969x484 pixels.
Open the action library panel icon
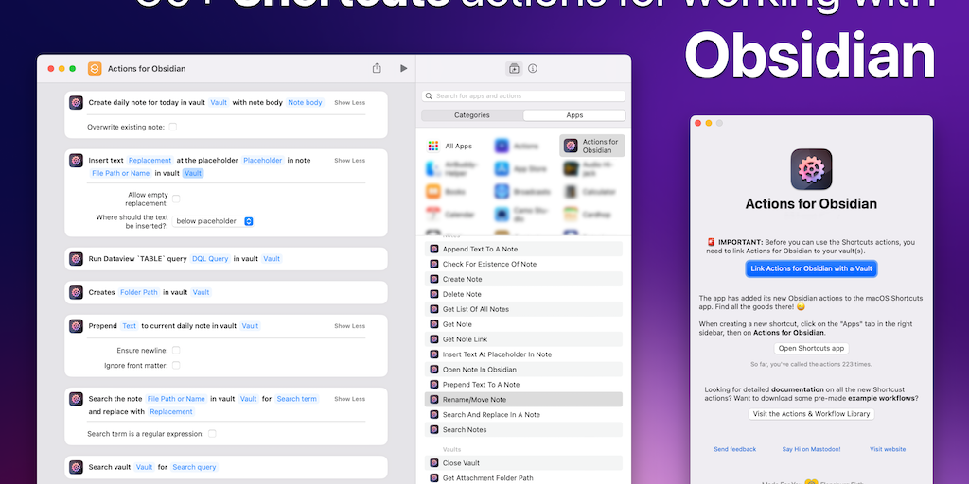tap(514, 68)
